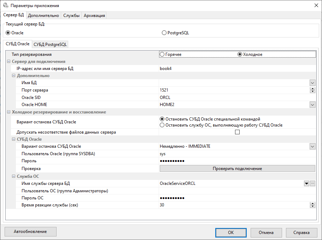Increase the Порт сервера value
The height and width of the screenshot is (240, 322).
pyautogui.click(x=312, y=89)
